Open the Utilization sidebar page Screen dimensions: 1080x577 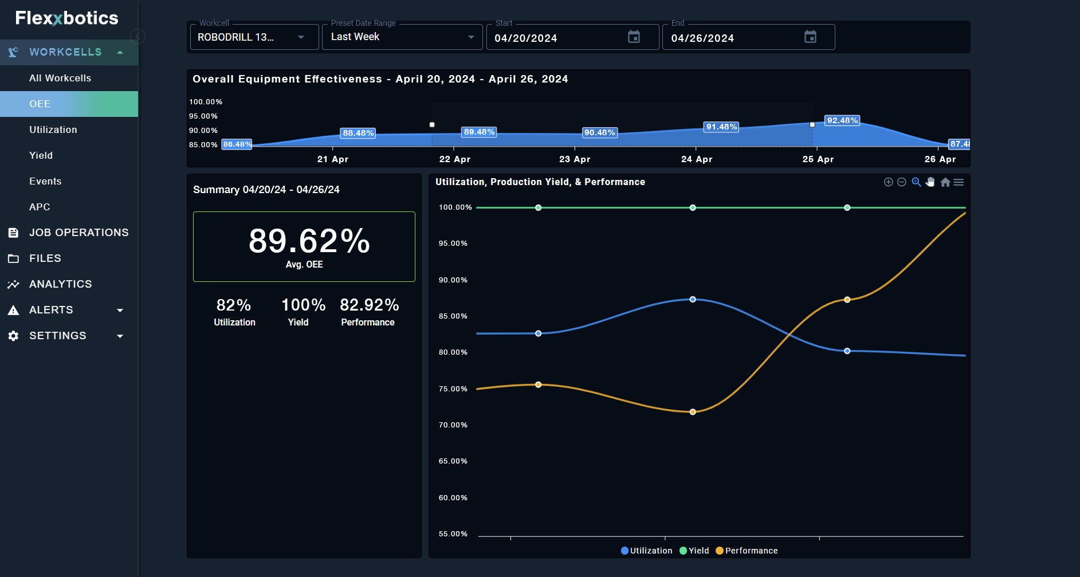point(53,129)
